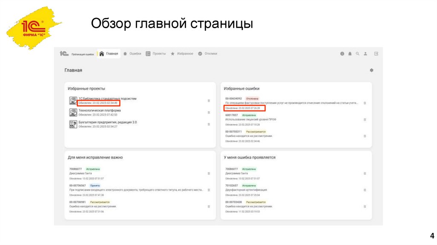Click trash icon for 70086077 in исправление важно panel
The height and width of the screenshot is (245, 437).
[x=209, y=173]
